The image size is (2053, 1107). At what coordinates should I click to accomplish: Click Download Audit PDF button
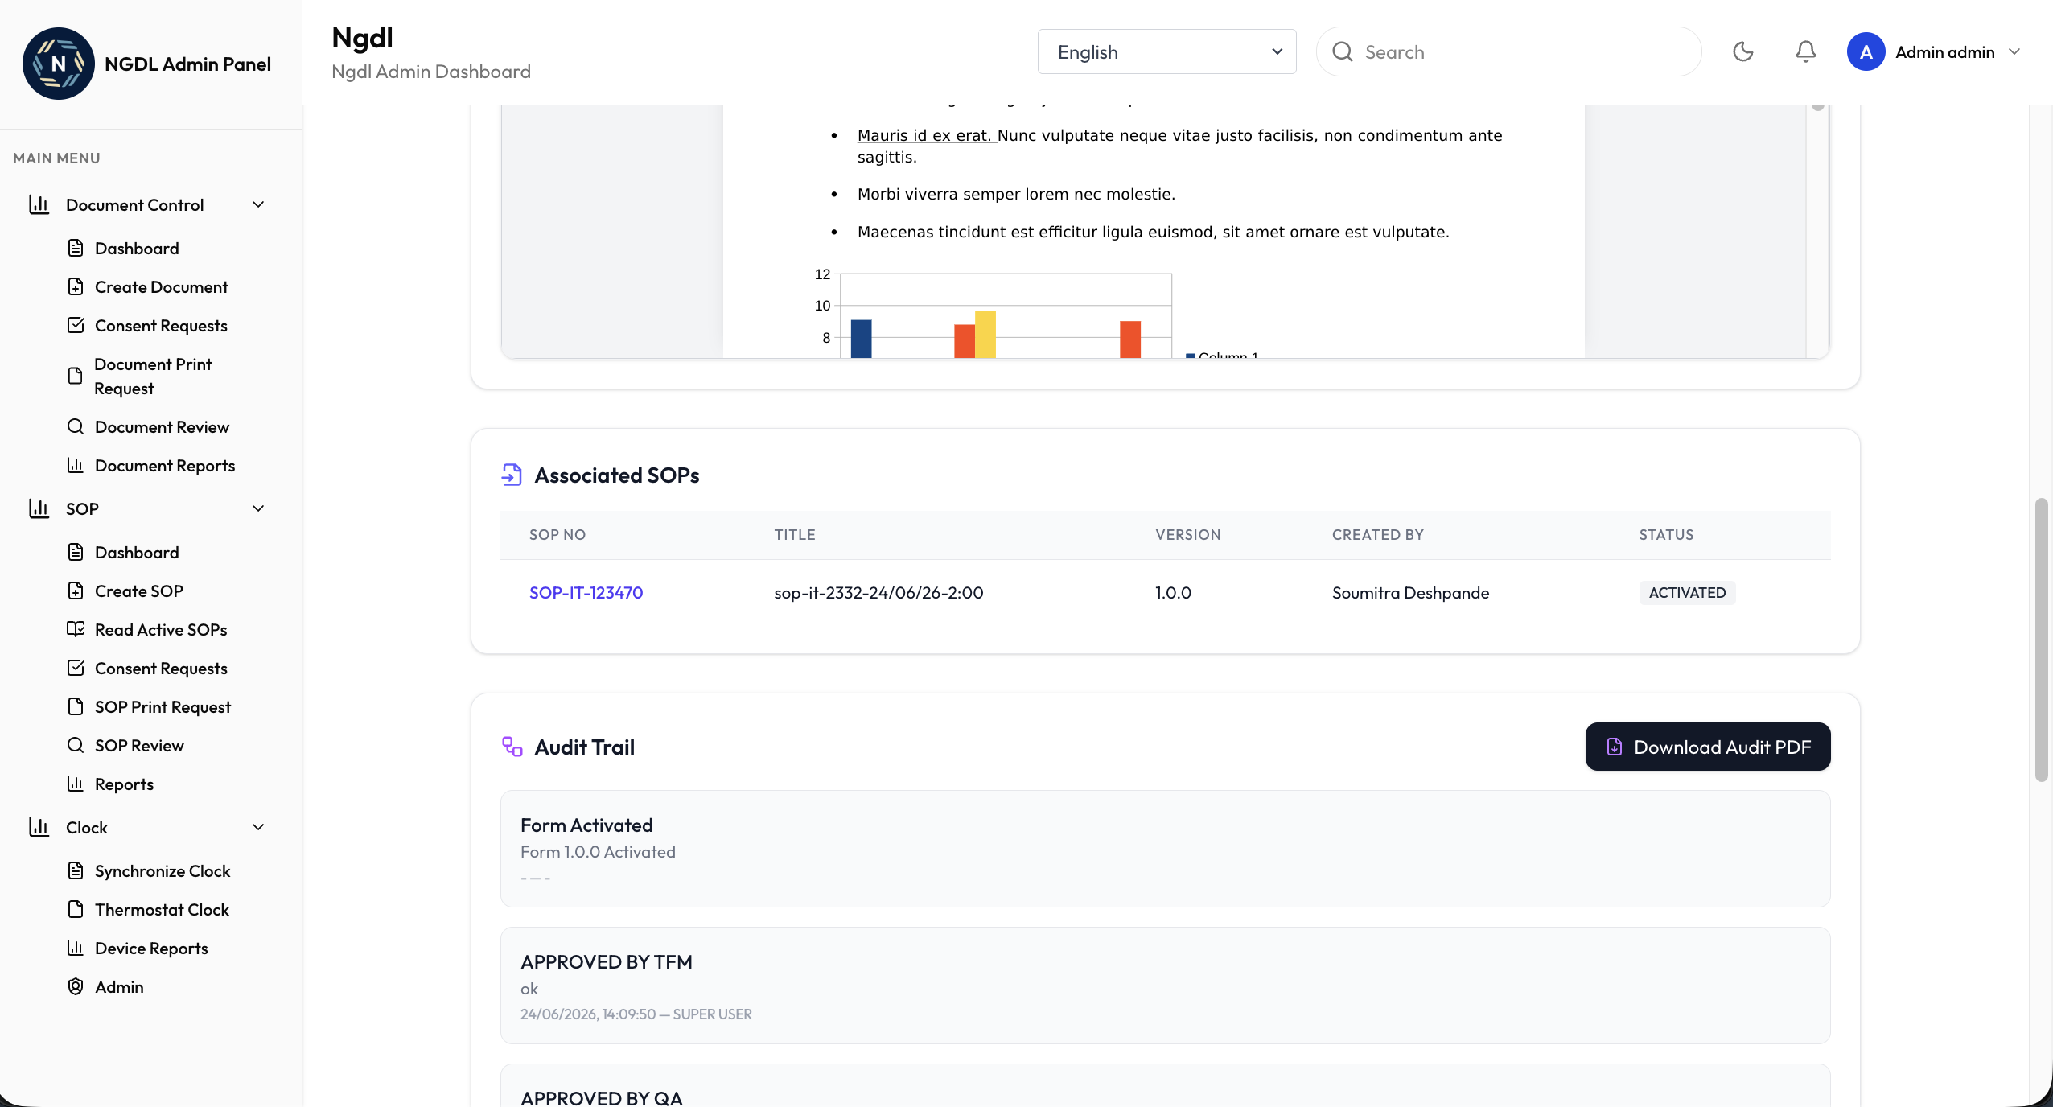(1707, 747)
